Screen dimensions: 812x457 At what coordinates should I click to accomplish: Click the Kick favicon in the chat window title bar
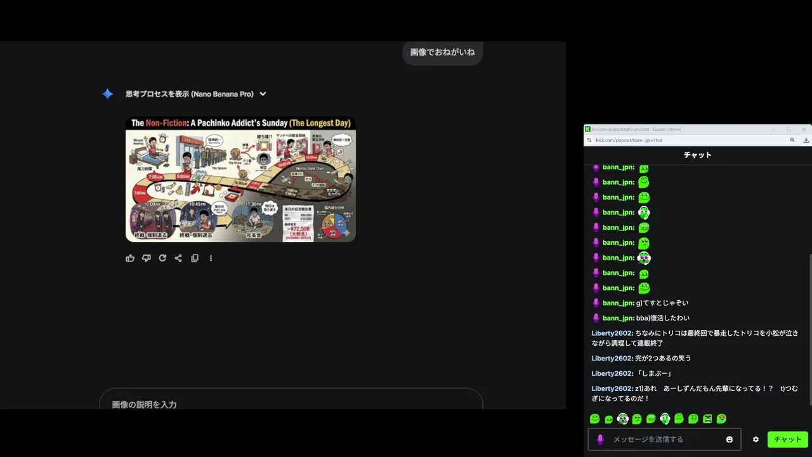(587, 129)
